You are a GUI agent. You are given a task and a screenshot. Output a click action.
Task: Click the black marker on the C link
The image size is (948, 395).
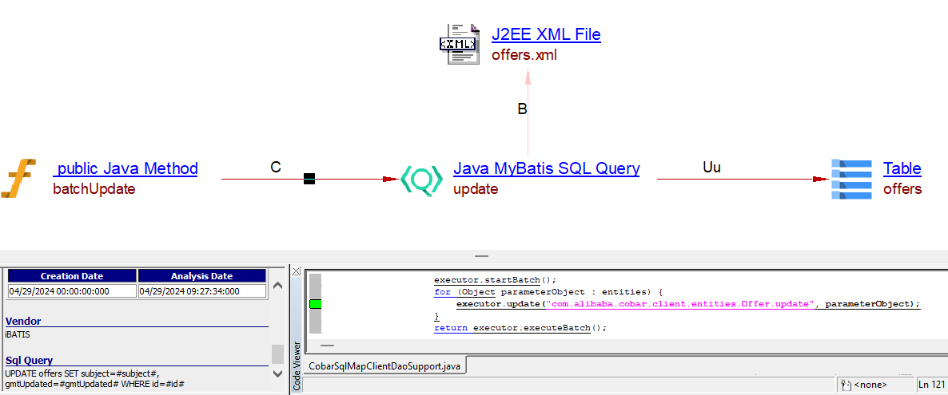pos(309,179)
